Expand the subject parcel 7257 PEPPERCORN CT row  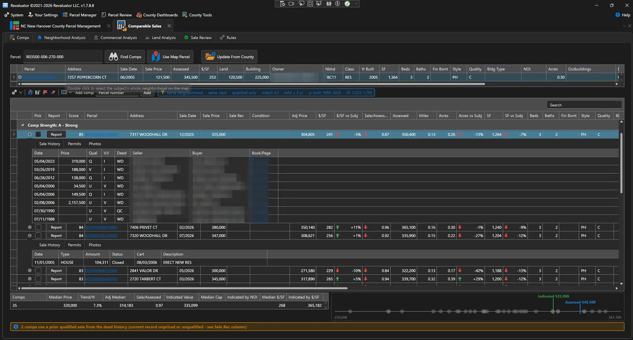click(x=20, y=77)
